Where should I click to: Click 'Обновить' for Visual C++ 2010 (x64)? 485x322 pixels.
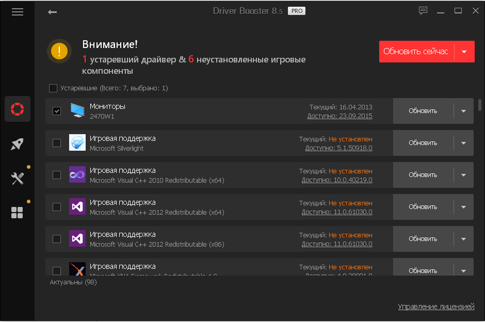pos(423,175)
